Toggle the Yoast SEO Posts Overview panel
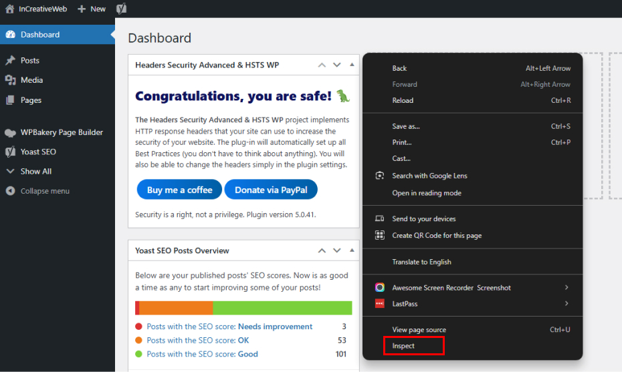Screen dimensions: 622x372 352,250
